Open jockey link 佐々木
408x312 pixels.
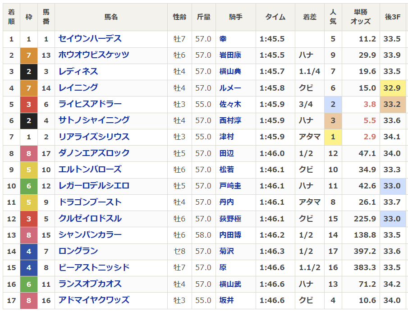(x=230, y=104)
